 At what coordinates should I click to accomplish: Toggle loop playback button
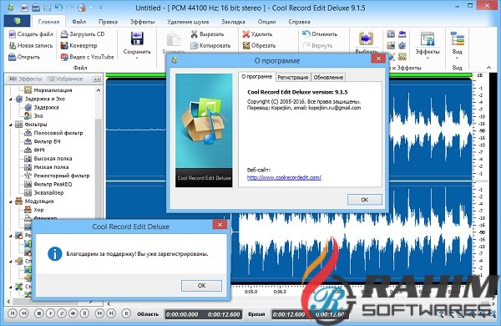[x=62, y=313]
